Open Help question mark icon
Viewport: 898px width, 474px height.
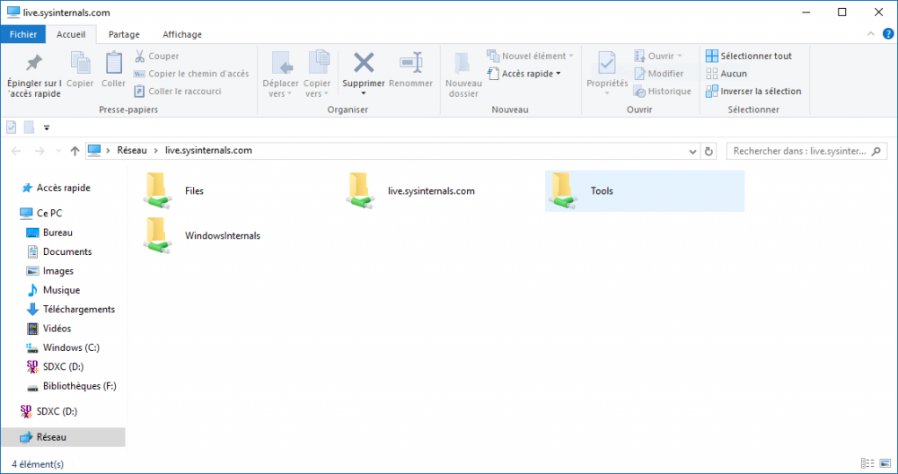coord(888,34)
